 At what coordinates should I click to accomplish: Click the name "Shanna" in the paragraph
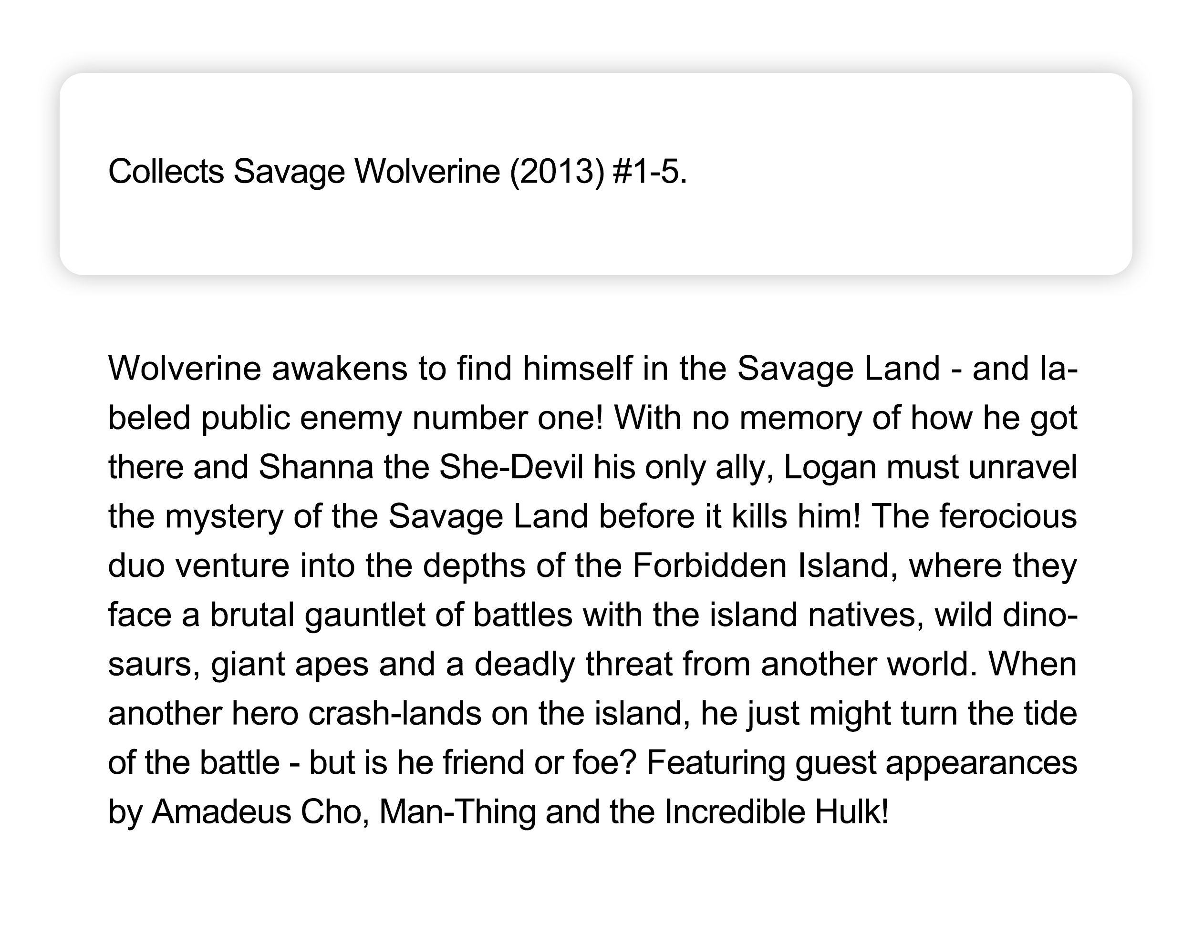pyautogui.click(x=316, y=467)
